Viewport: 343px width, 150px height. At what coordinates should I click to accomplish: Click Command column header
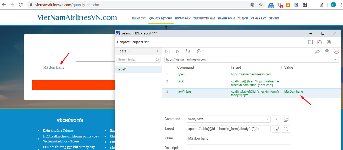(x=185, y=67)
